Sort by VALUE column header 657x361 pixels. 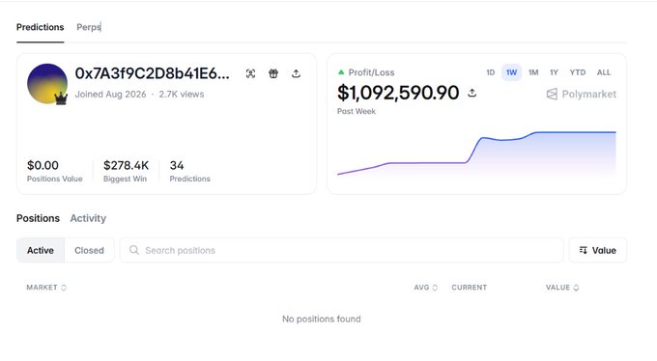[x=562, y=288]
